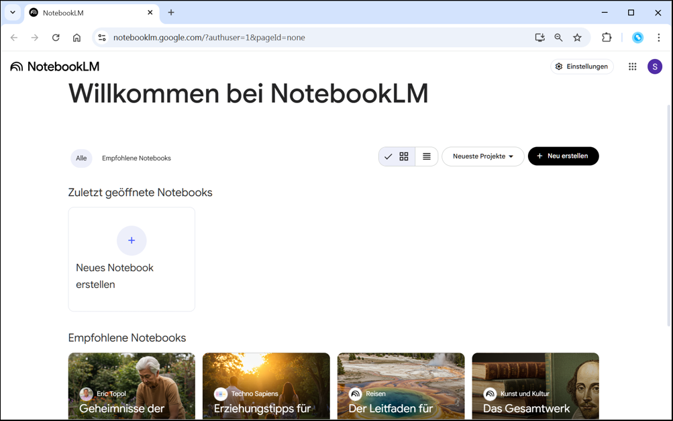Click the NotebookLM logo in header

click(x=55, y=66)
